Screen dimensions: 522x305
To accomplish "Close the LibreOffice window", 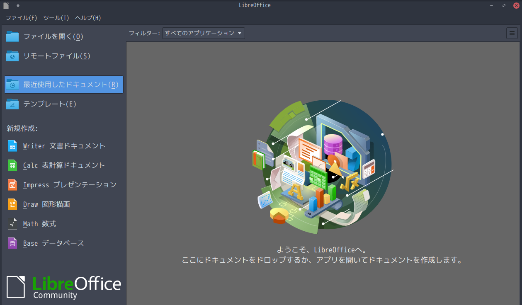I will tap(516, 5).
